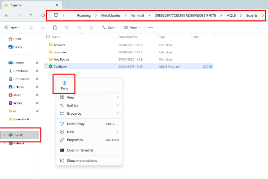The width and height of the screenshot is (268, 179).
Task: Expand the This PC tree node
Action: (x=4, y=135)
